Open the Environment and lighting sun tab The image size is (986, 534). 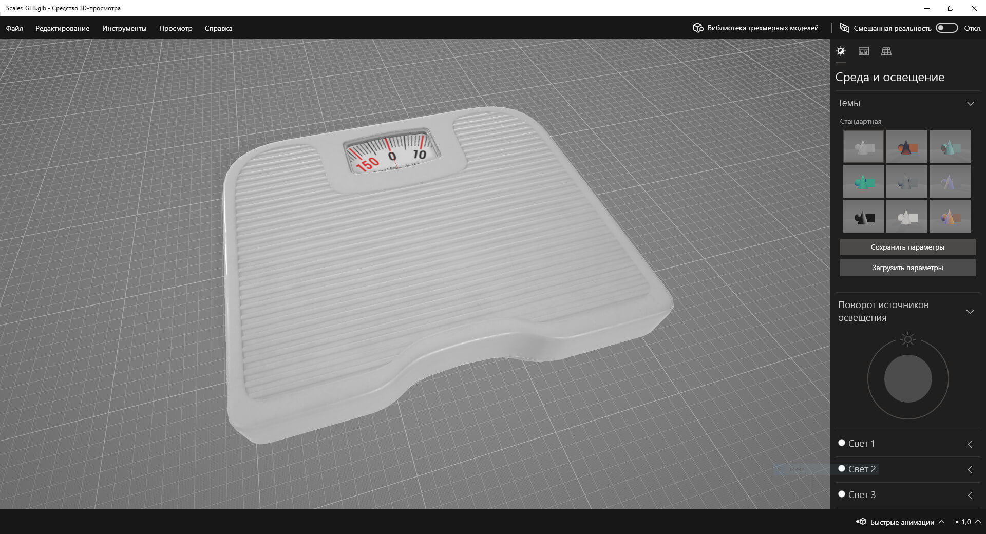tap(841, 51)
